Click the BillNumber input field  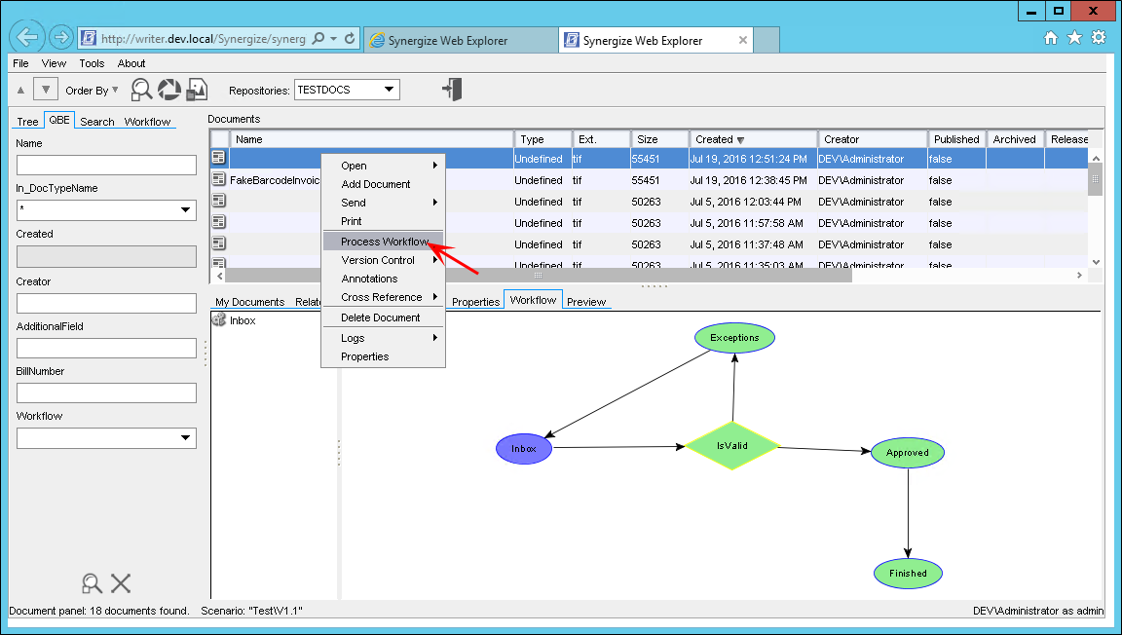pos(106,392)
